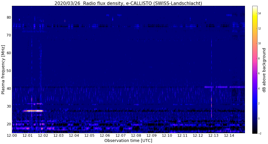Click the 50 MHz frequency tick label
Image resolution: width=268 pixels, height=144 pixels.
tap(9, 71)
